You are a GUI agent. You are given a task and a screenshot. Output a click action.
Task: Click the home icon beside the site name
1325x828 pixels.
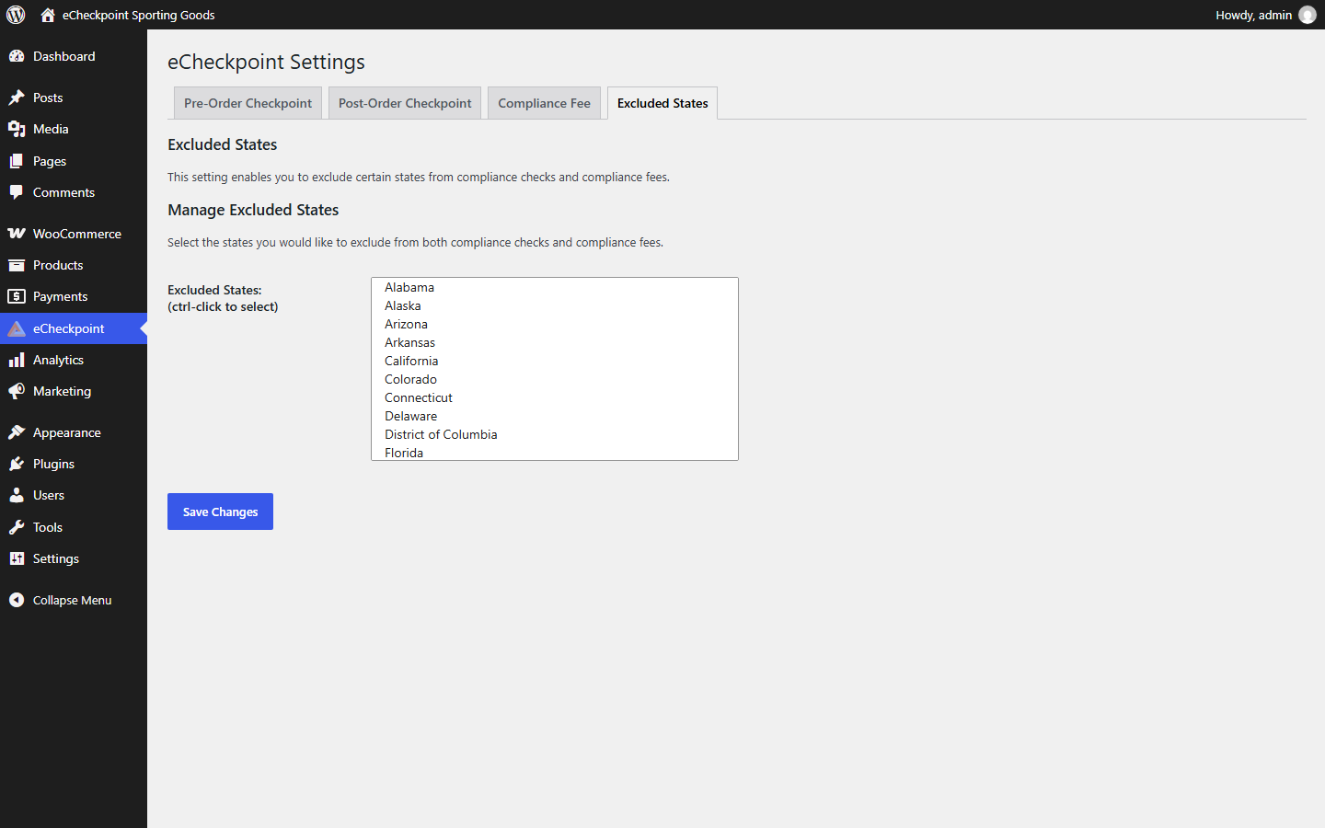click(48, 15)
